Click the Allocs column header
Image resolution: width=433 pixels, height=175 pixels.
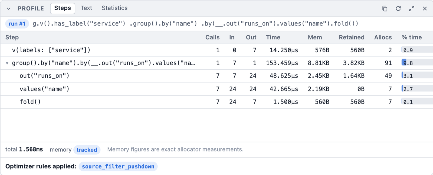[383, 37]
